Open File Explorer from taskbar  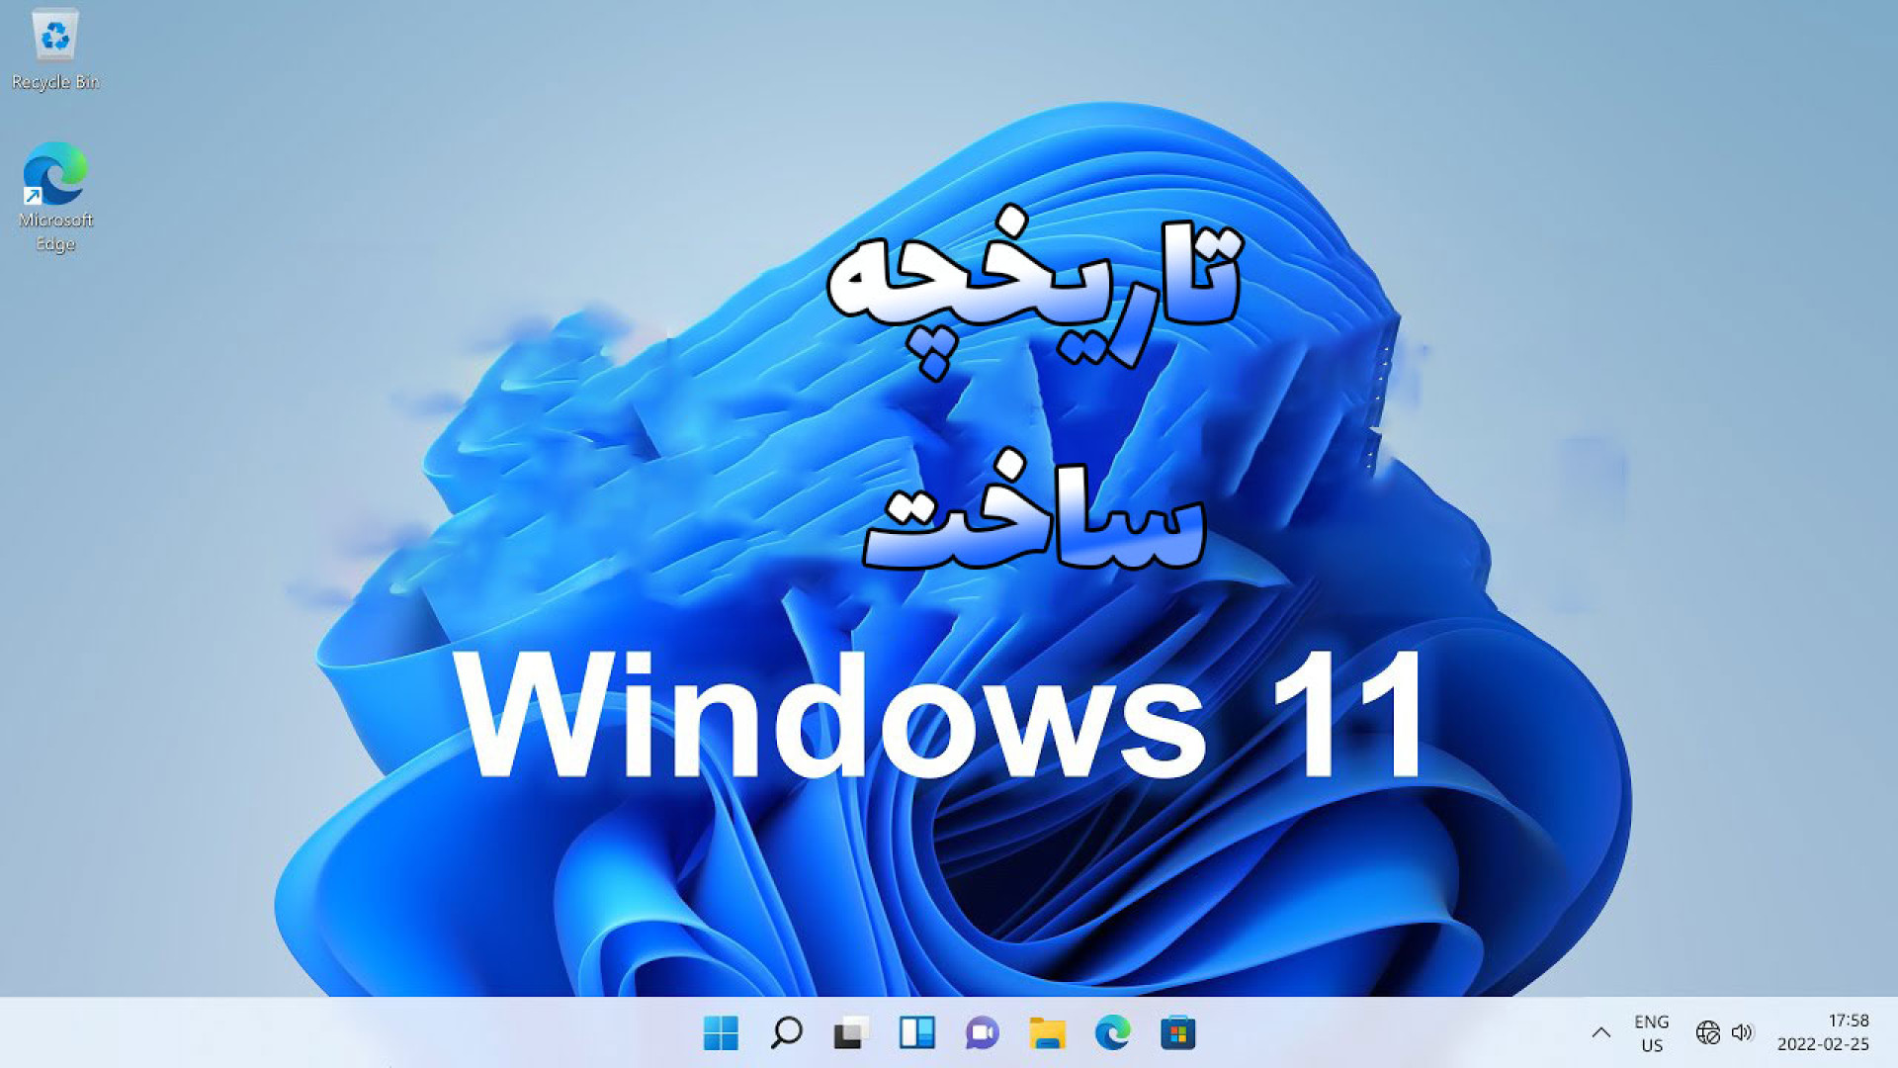[1047, 1033]
